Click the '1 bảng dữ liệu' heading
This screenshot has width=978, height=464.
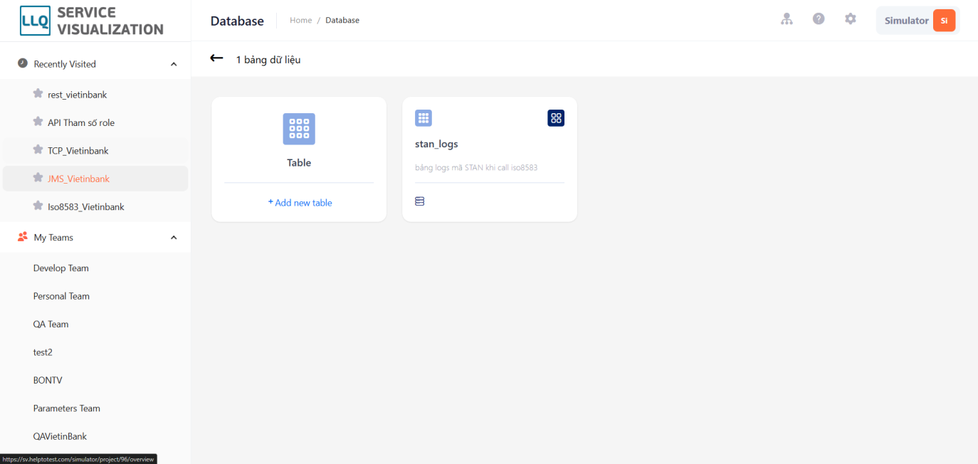click(x=268, y=60)
